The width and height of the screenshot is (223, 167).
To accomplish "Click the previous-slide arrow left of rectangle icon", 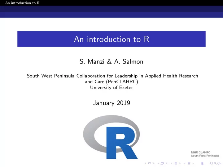I will point(145,163).
